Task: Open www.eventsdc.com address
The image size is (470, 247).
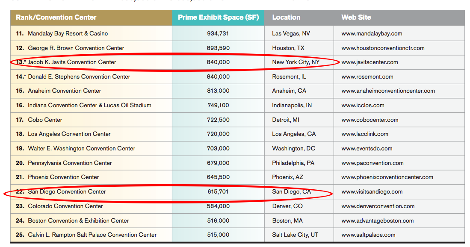Action: [367, 149]
